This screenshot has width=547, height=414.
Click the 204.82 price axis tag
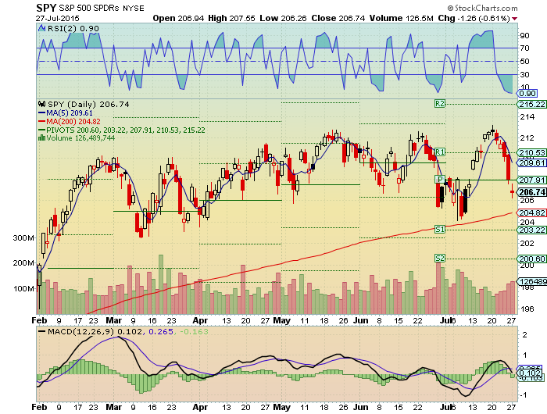click(532, 212)
